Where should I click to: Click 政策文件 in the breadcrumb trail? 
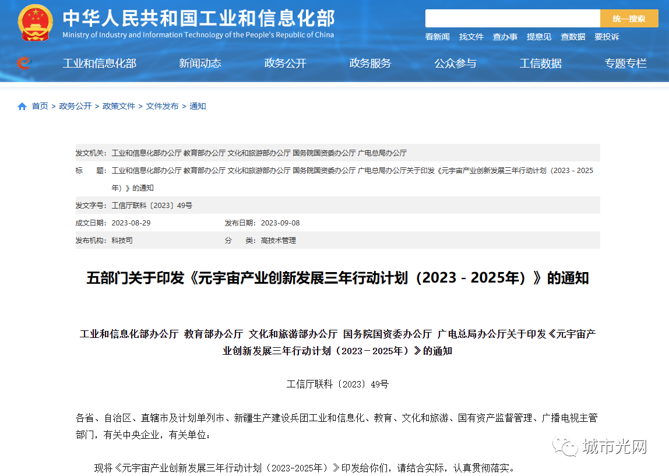[119, 106]
